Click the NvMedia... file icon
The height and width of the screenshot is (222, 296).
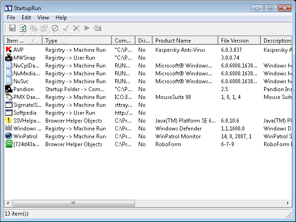[x=9, y=73]
